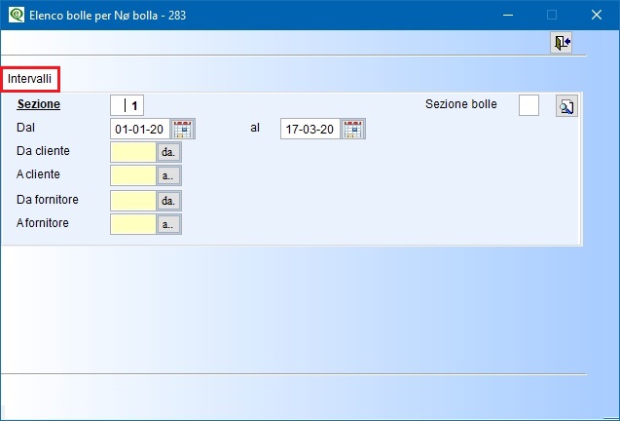Click the Dal date field 01-01-20
This screenshot has height=421, width=620.
coord(139,129)
